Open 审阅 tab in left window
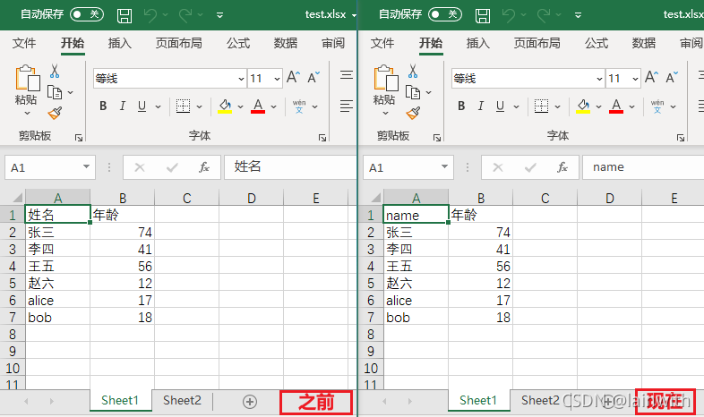Viewport: 704px width, 417px height. coord(333,43)
